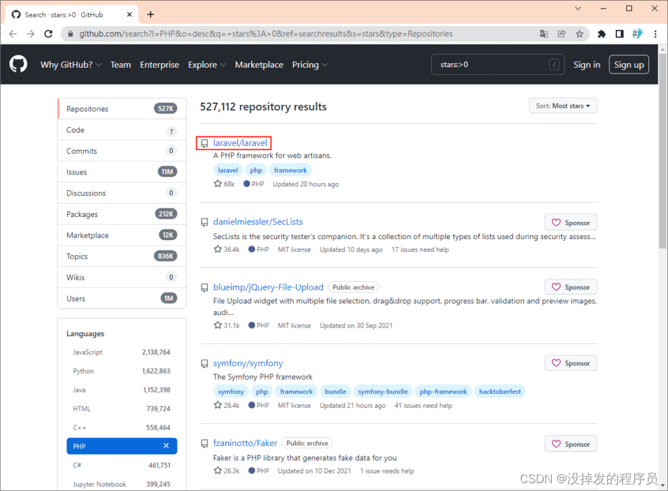The image size is (668, 491).
Task: Bookmark this page via the star icon
Action: [580, 33]
